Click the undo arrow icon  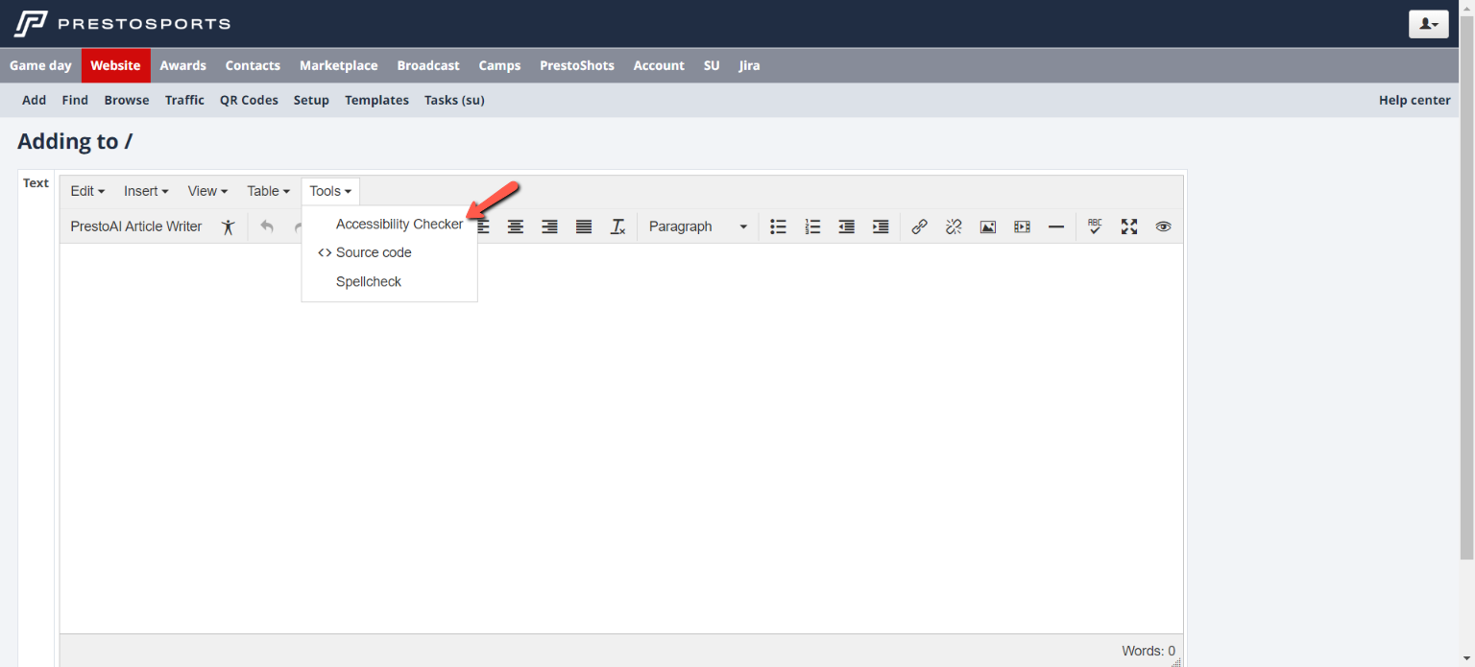click(x=267, y=227)
